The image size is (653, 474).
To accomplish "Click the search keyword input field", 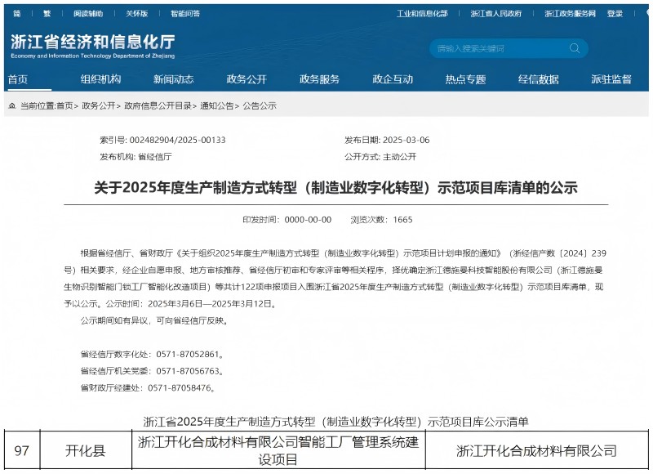I will [x=498, y=48].
